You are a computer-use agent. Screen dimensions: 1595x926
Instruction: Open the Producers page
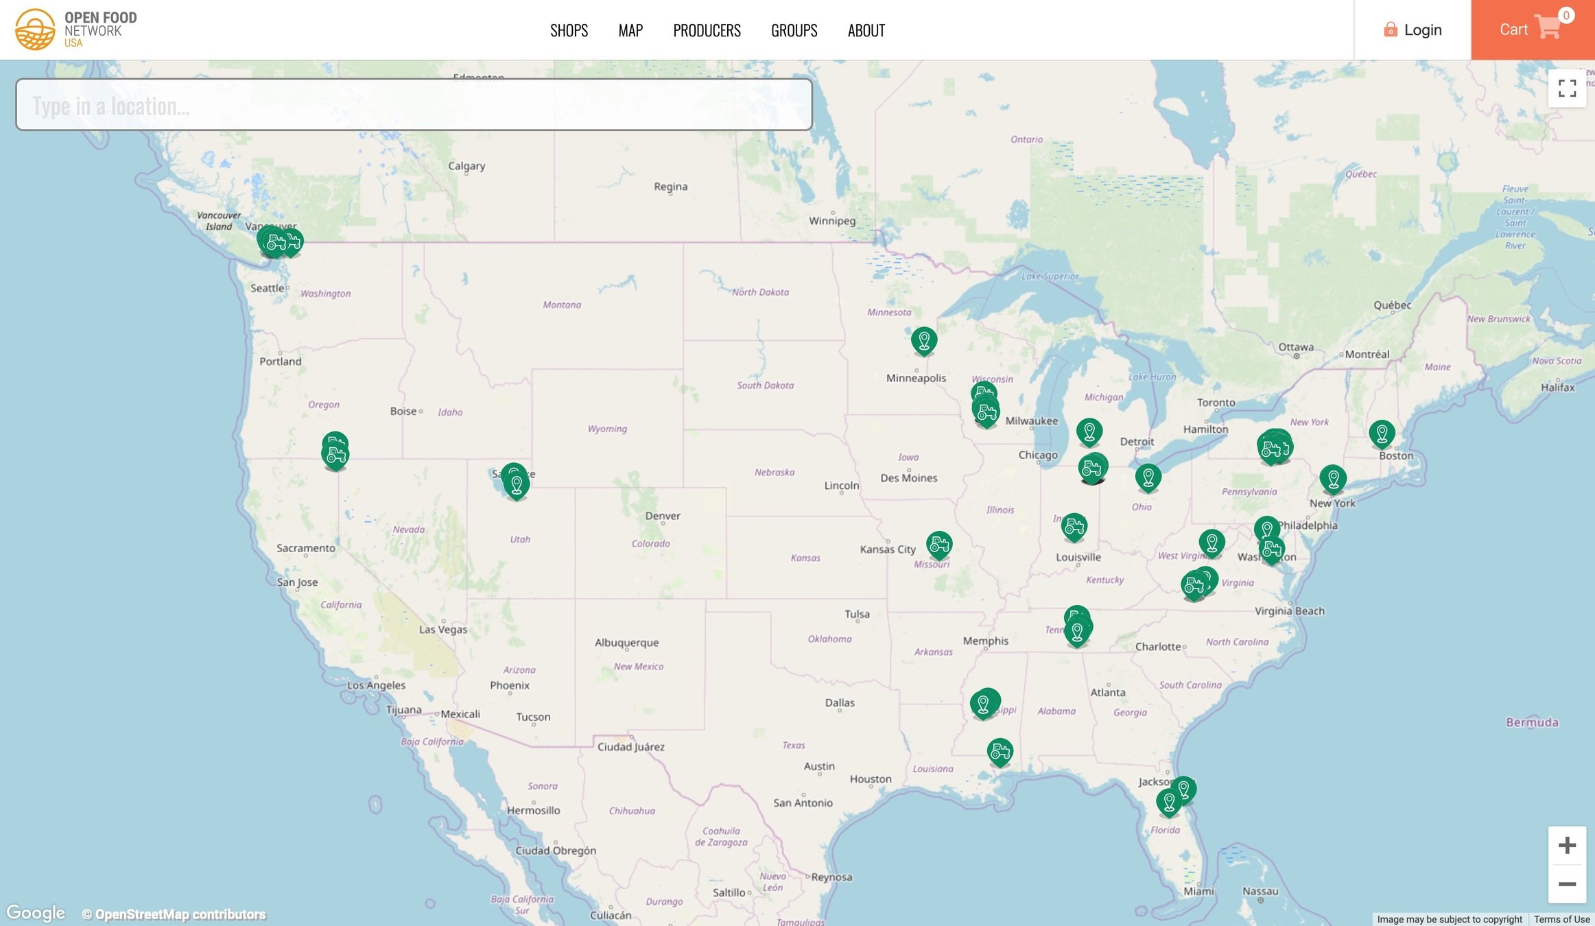pos(707,30)
